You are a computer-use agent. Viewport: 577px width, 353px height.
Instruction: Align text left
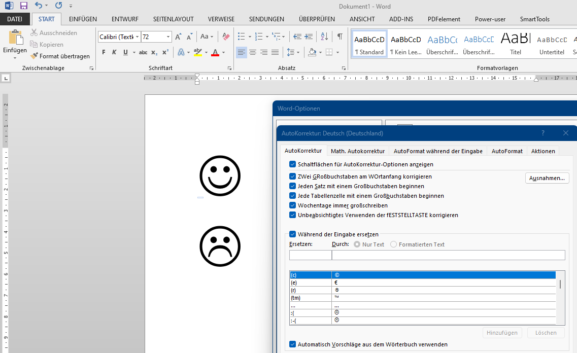click(x=242, y=52)
